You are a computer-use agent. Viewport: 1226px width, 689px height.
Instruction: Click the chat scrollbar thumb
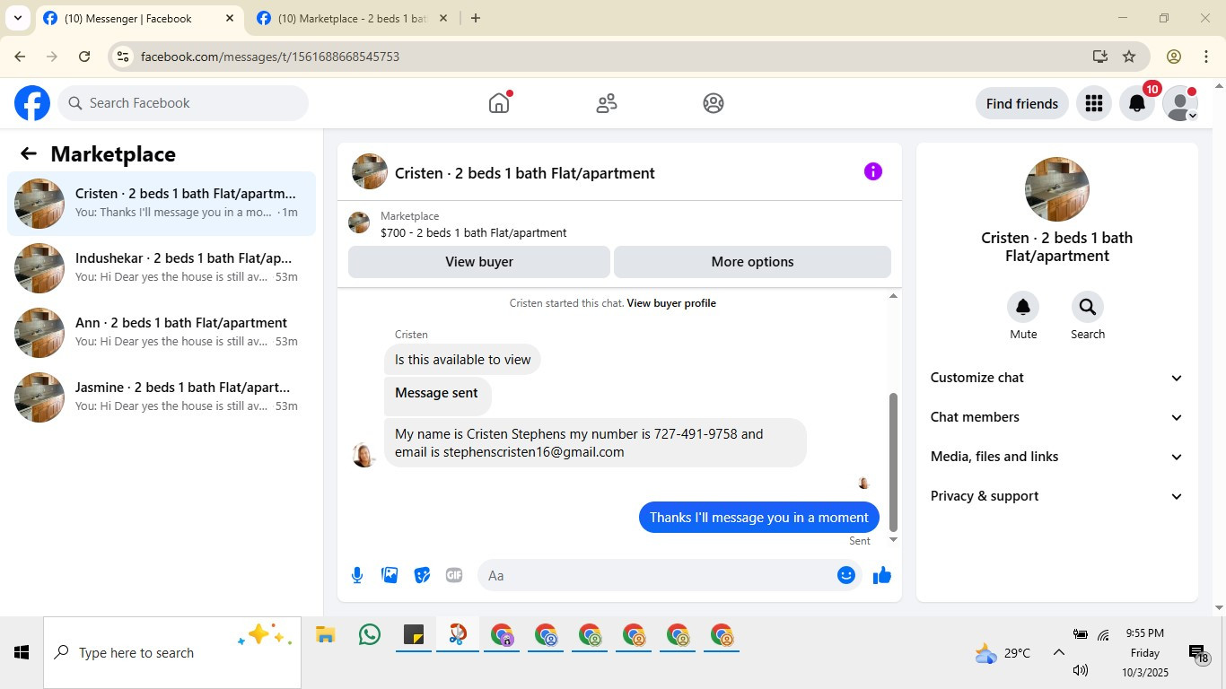pos(893,462)
